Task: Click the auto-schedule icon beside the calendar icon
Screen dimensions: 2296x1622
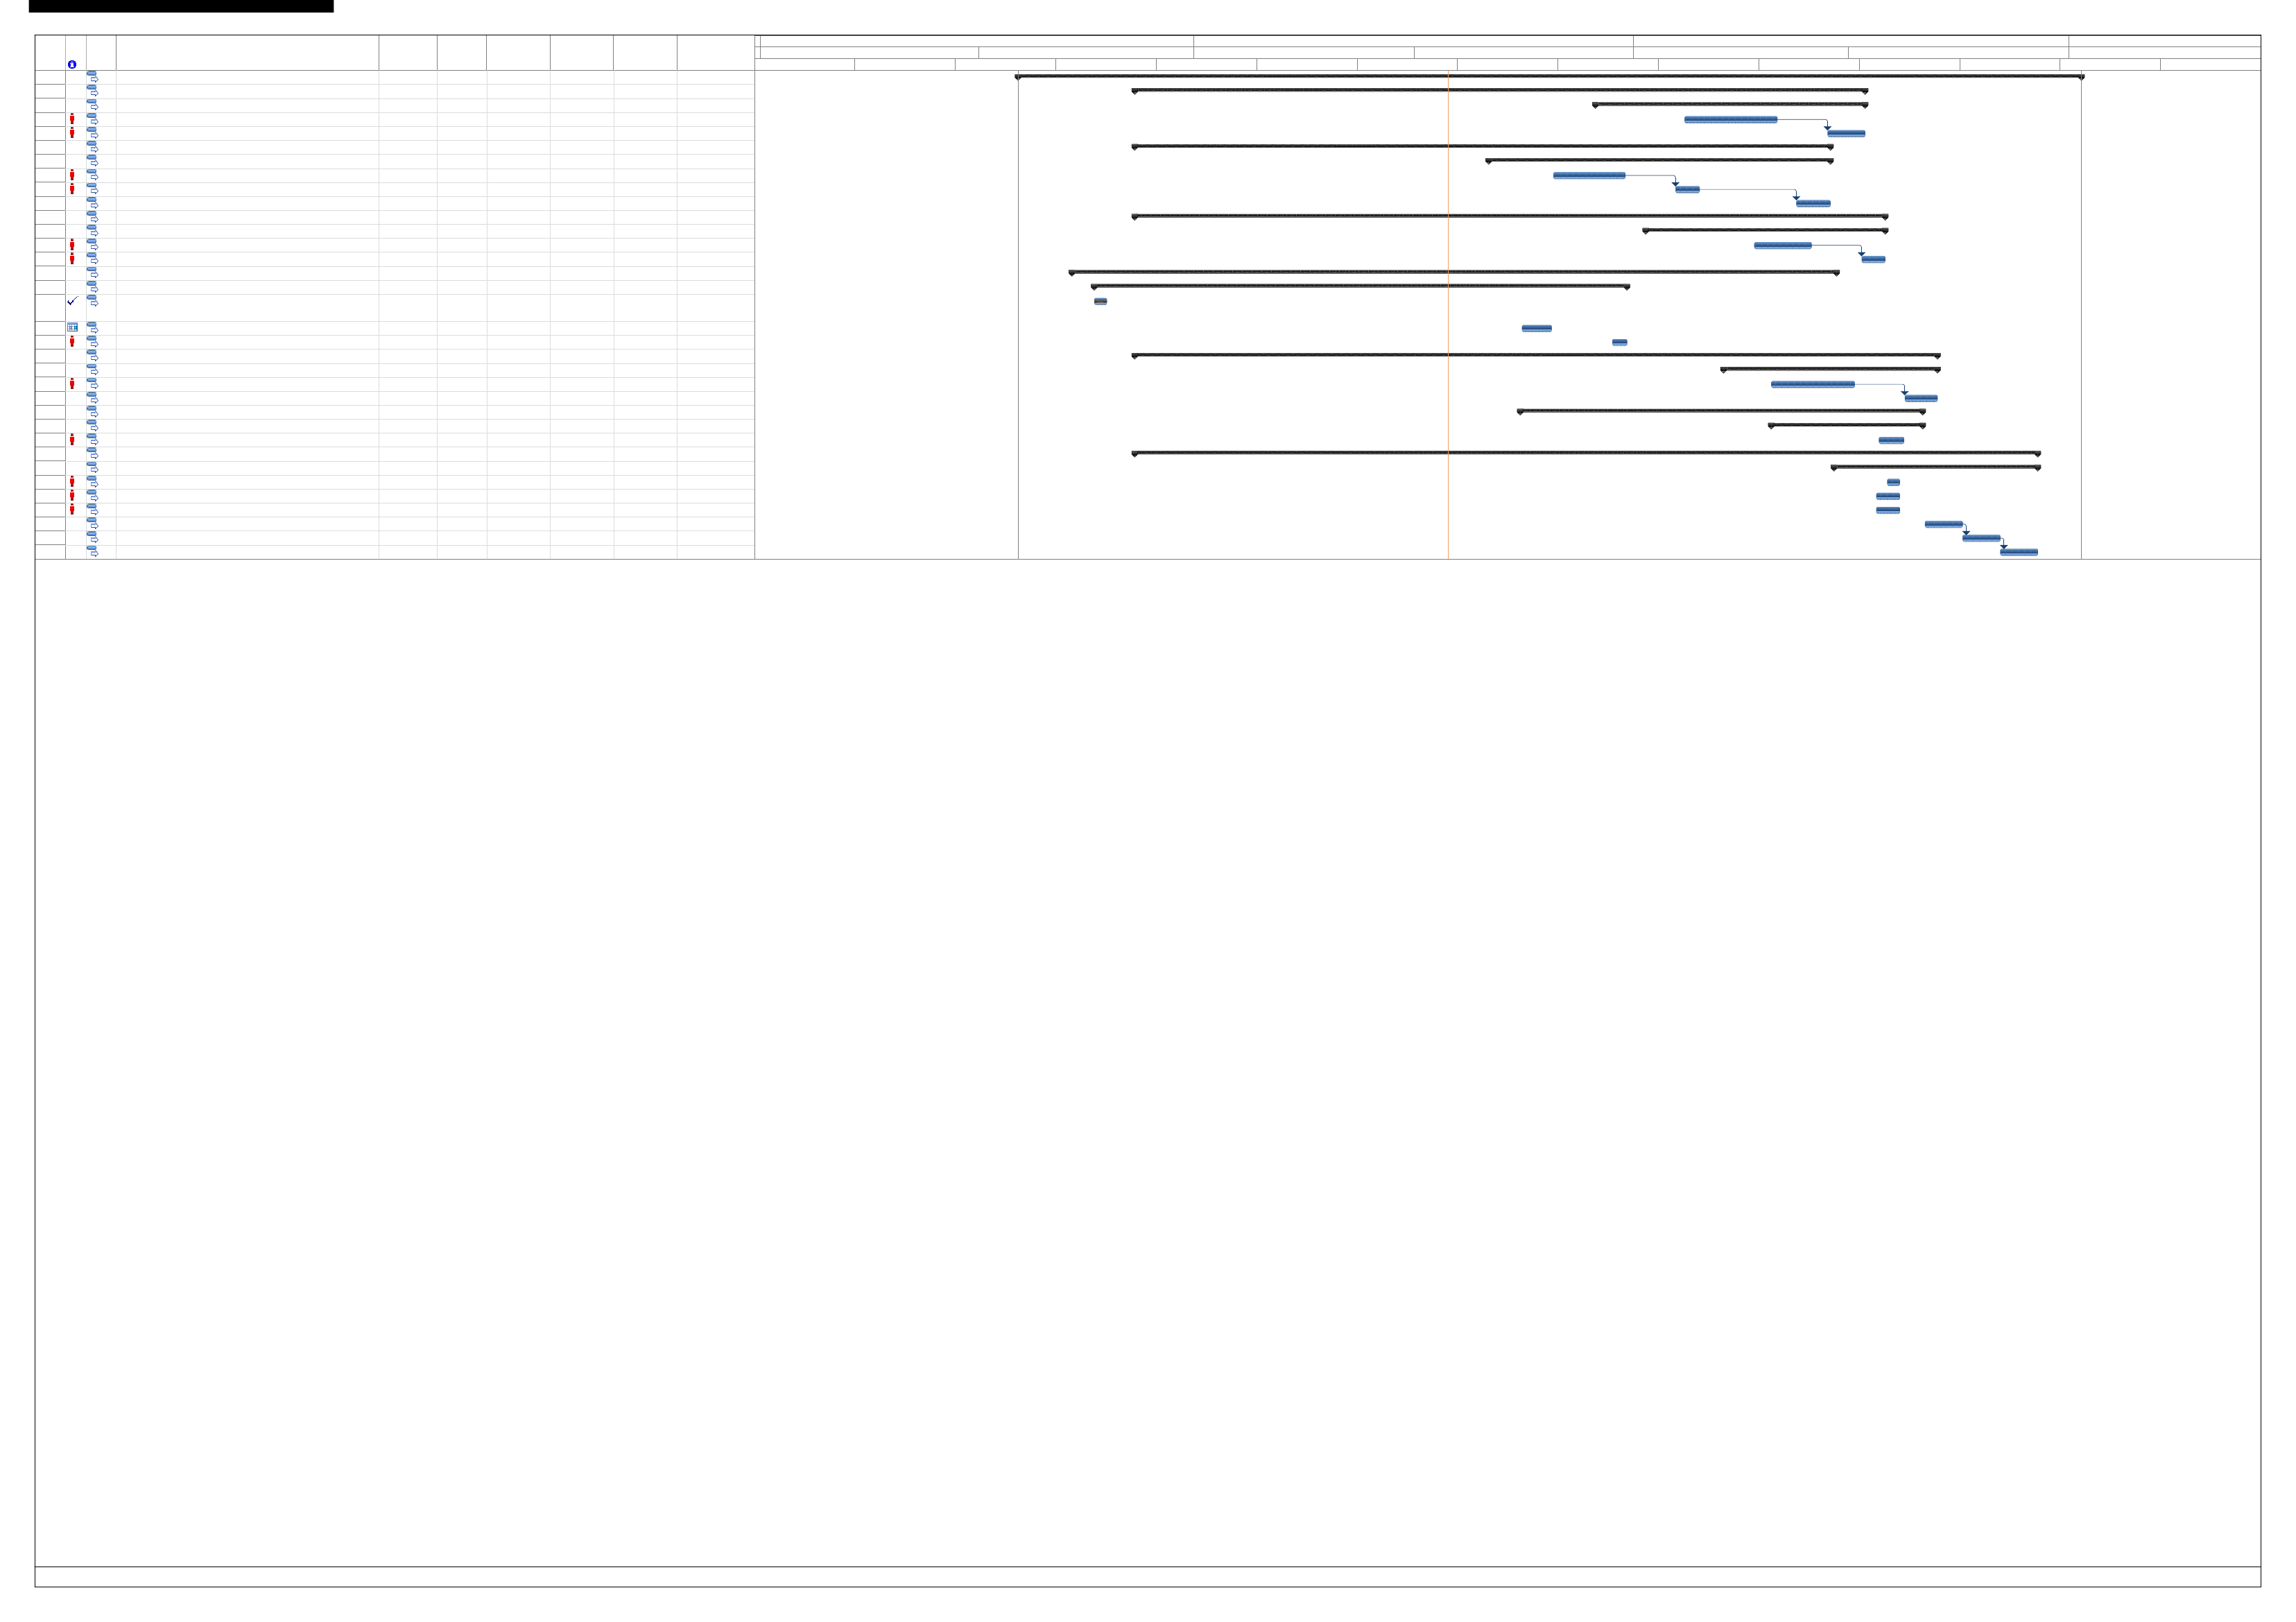Action: 92,327
